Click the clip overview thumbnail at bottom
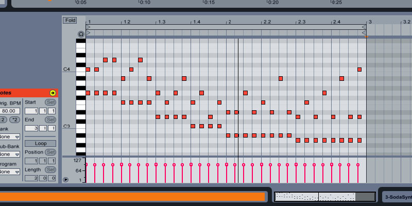The width and height of the screenshot is (412, 206). [x=324, y=196]
